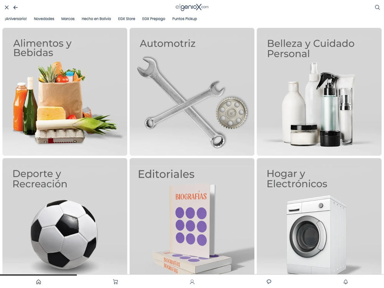Open the notifications bell icon
Image resolution: width=384 pixels, height=288 pixels.
click(x=346, y=282)
